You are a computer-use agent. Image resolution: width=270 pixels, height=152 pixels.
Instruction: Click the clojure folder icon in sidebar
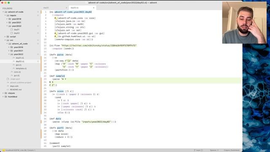[x=6, y=93]
